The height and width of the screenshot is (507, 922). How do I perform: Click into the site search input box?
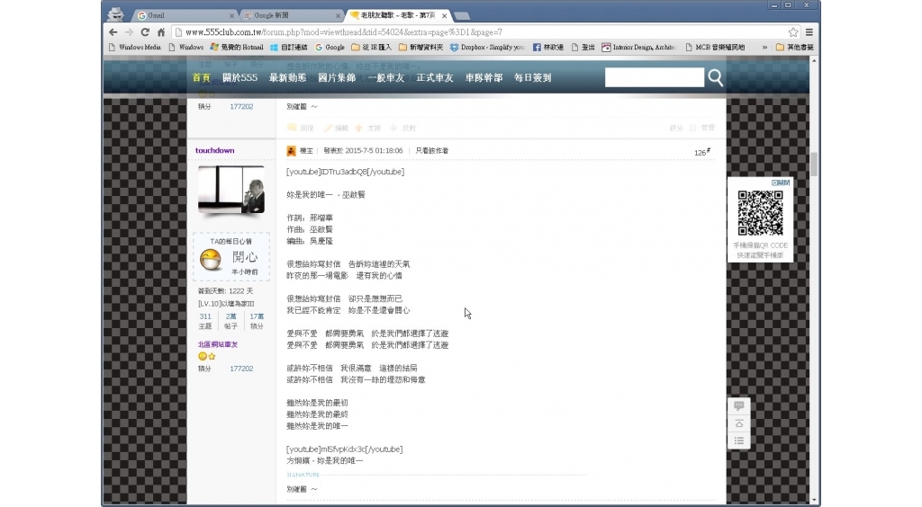point(653,78)
